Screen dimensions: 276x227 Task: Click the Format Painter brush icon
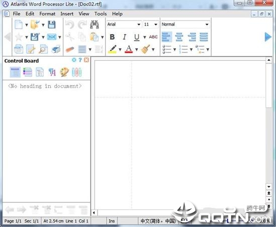click(x=145, y=49)
